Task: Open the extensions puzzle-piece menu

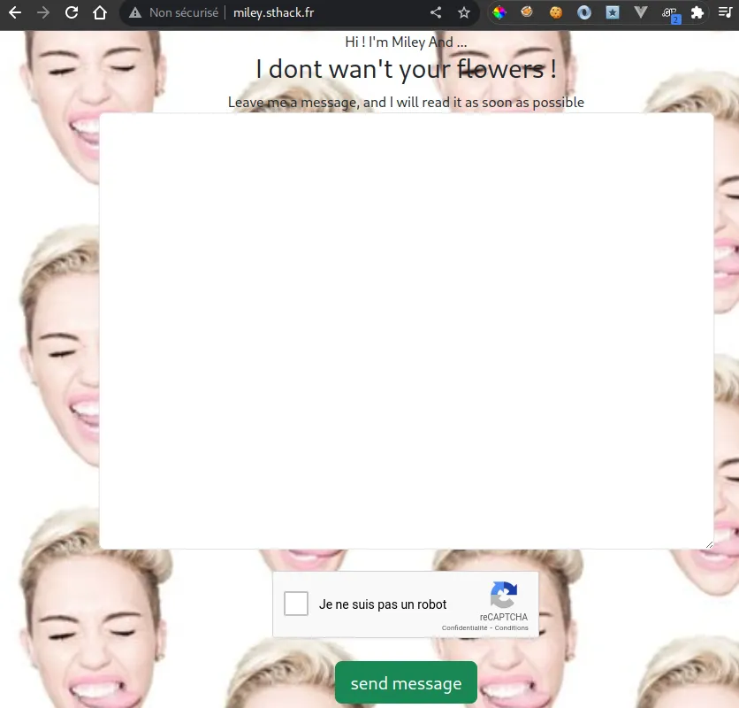Action: point(697,12)
